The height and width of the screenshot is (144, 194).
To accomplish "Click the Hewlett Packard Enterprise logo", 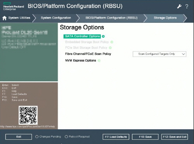I will click(x=14, y=6).
